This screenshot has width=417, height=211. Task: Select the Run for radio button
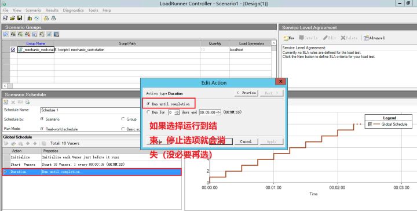(148, 112)
